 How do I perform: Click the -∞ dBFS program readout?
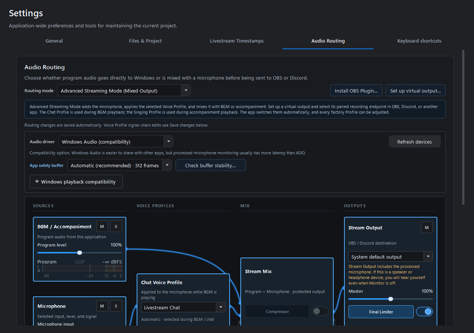point(112,262)
